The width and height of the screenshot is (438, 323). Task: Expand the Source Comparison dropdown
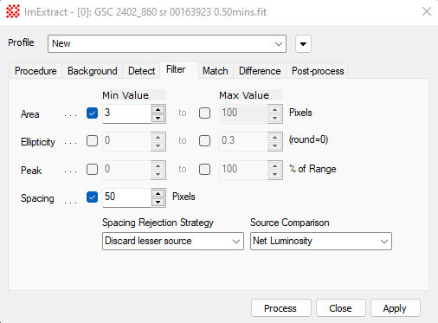click(321, 241)
